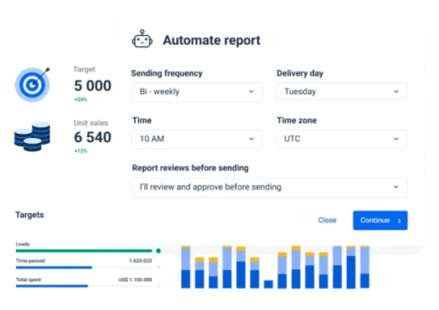Screen dimensions: 439x310
Task: Click the Leads progress slider
Action: 84,250
